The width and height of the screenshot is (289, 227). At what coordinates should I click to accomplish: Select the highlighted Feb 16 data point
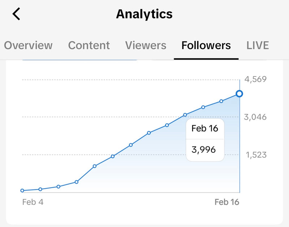(239, 94)
